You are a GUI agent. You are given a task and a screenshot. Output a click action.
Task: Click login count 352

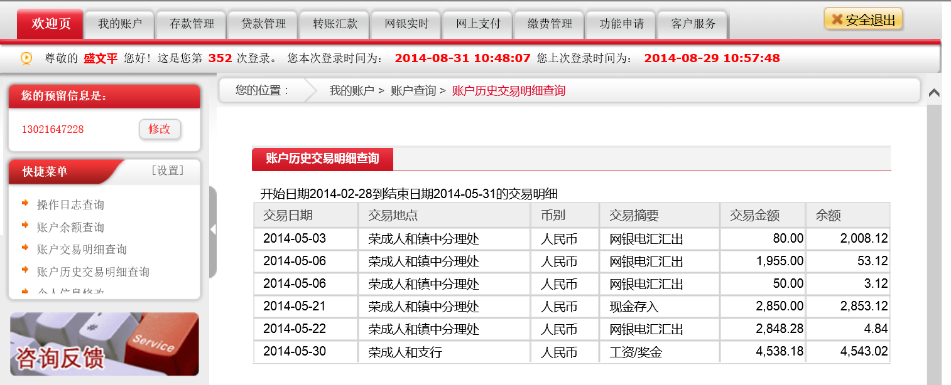[x=220, y=58]
